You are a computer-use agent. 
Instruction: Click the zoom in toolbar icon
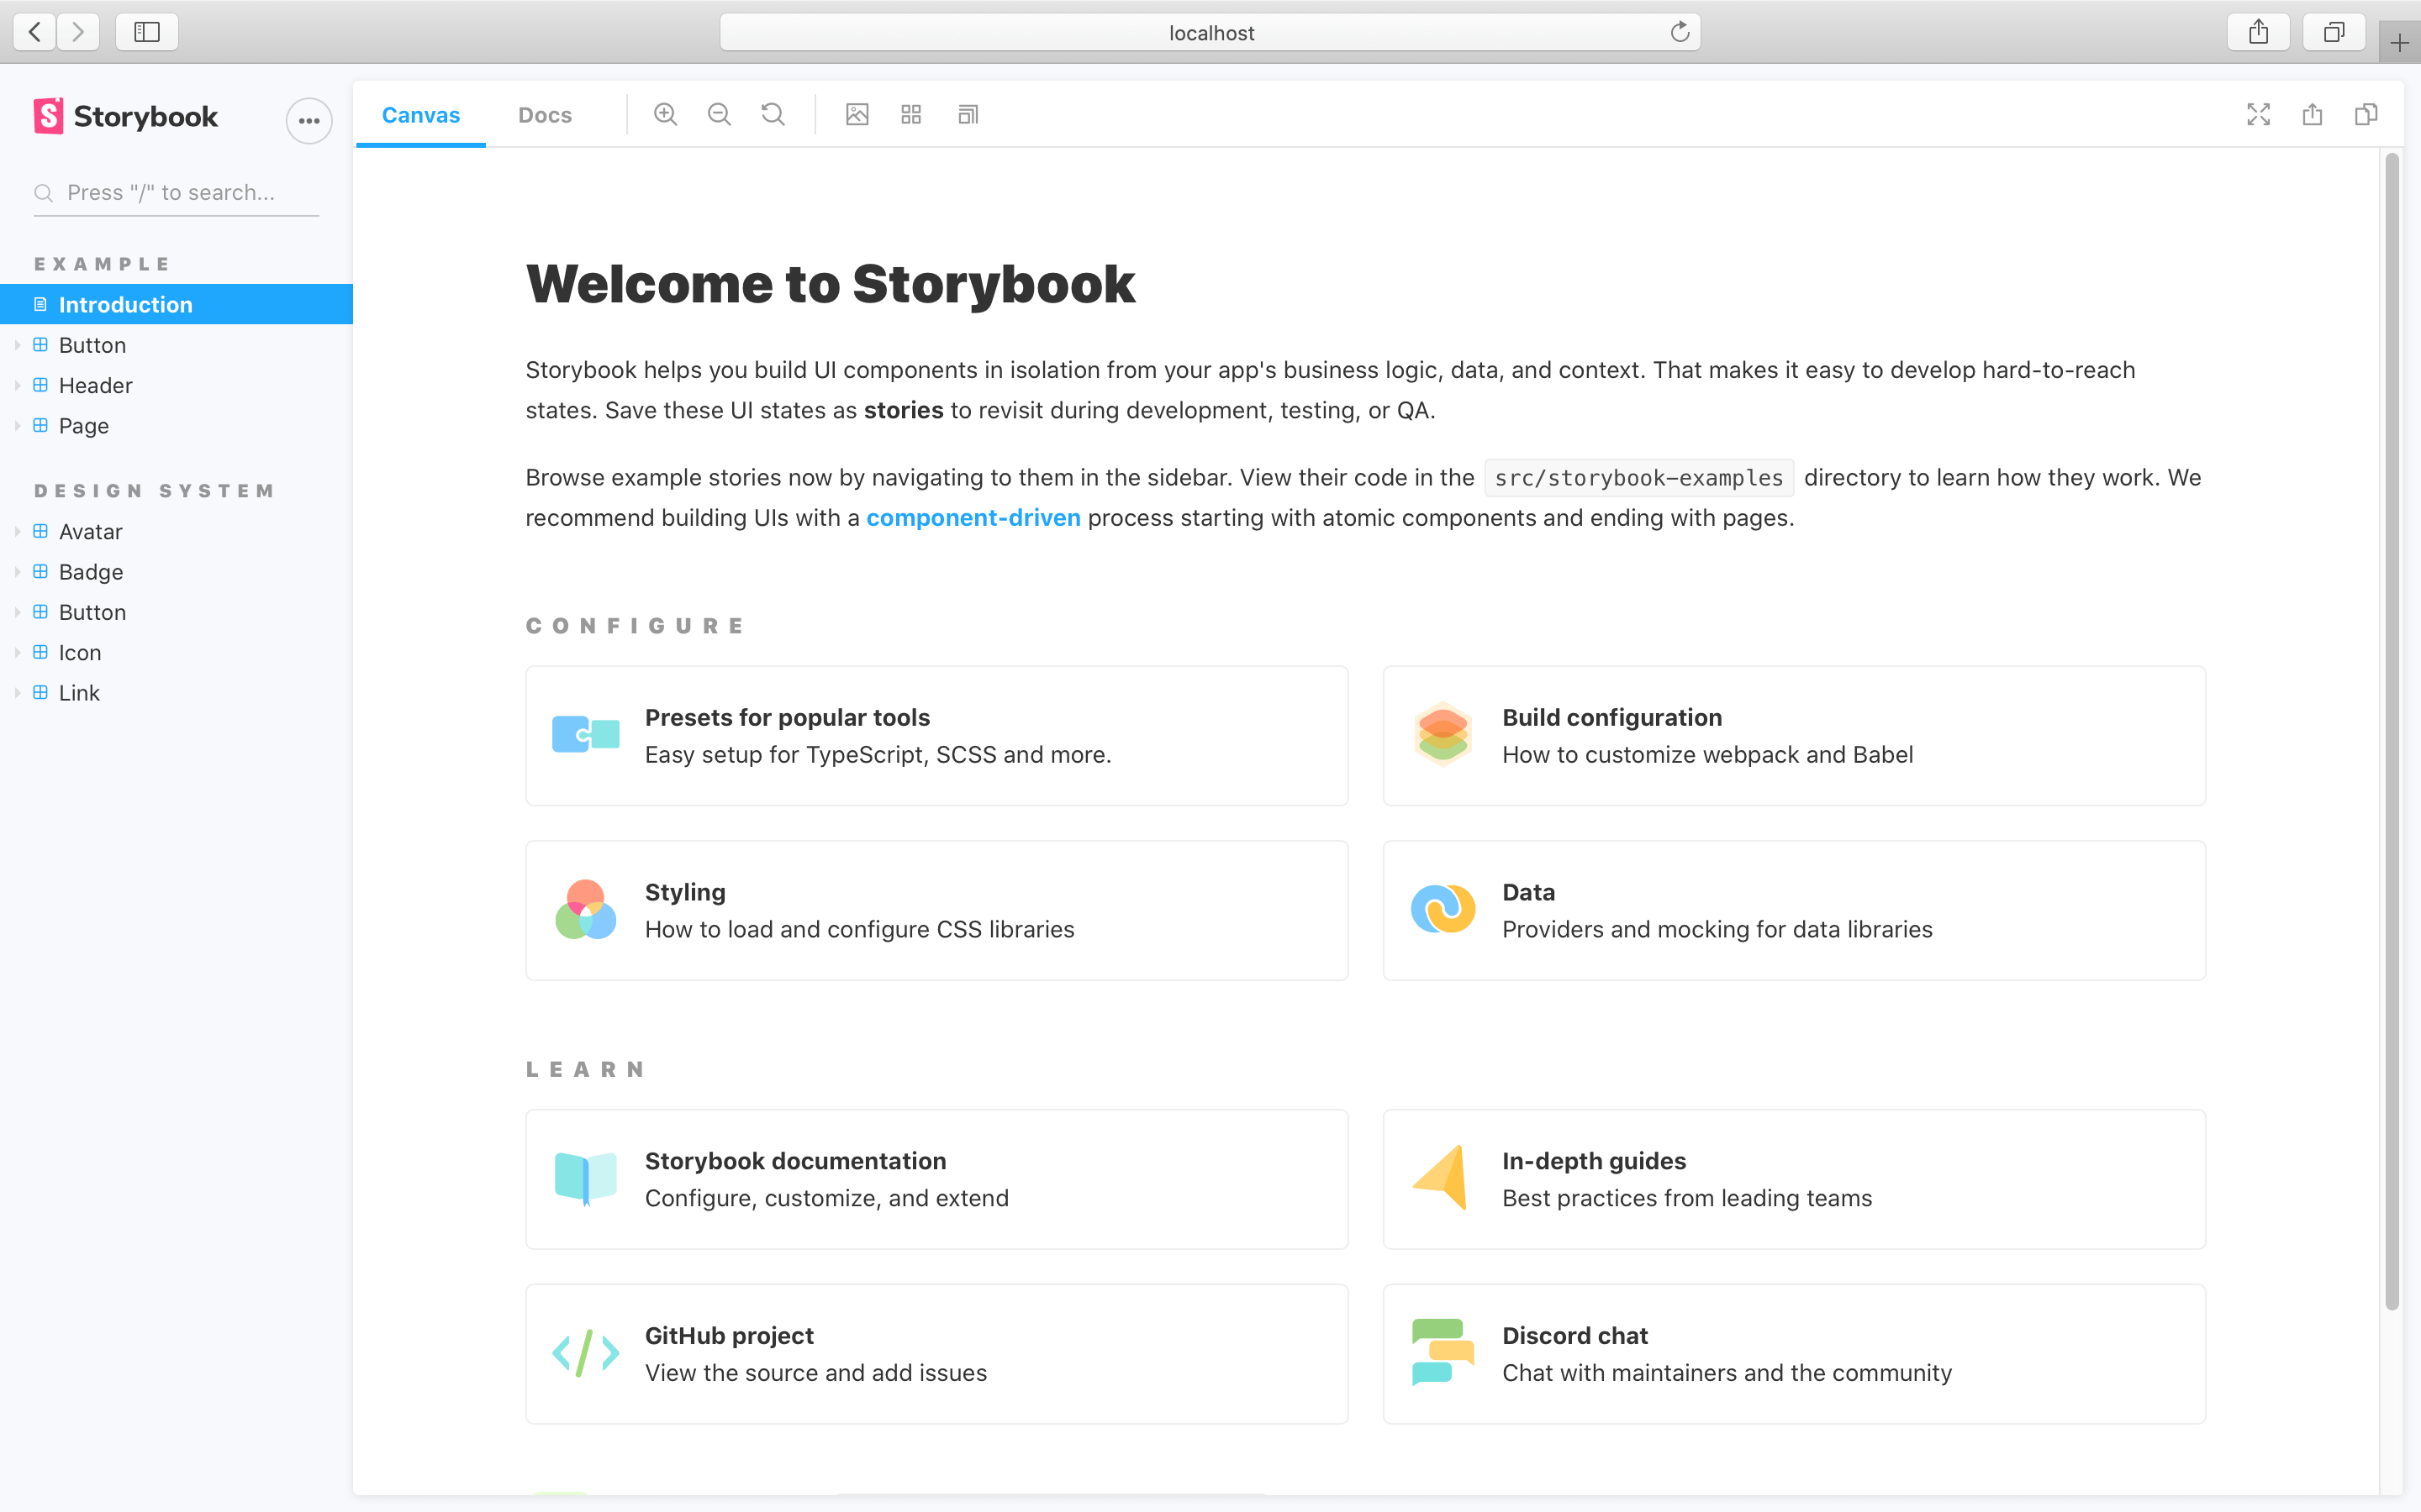(x=665, y=115)
